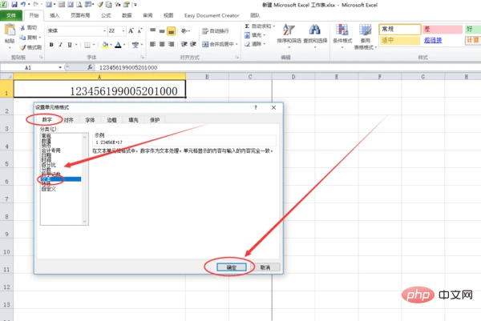This screenshot has height=321, width=481.
Task: Click the font color letter A button
Action: pos(117,45)
